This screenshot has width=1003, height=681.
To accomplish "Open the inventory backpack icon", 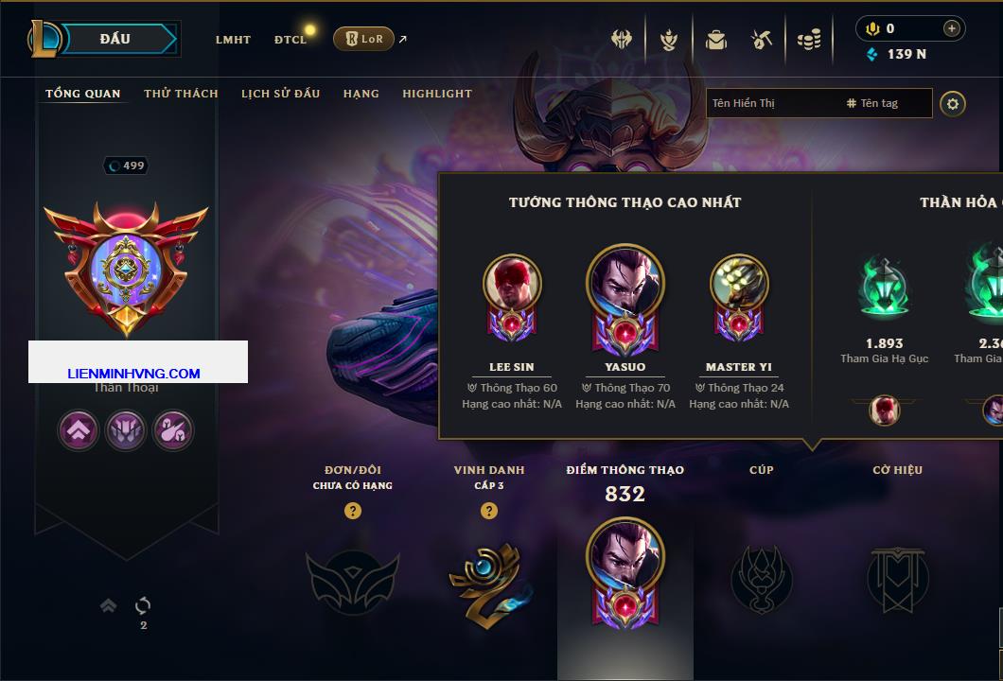I will pyautogui.click(x=716, y=41).
